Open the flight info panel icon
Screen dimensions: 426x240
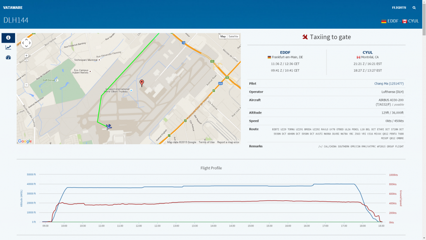coord(8,38)
